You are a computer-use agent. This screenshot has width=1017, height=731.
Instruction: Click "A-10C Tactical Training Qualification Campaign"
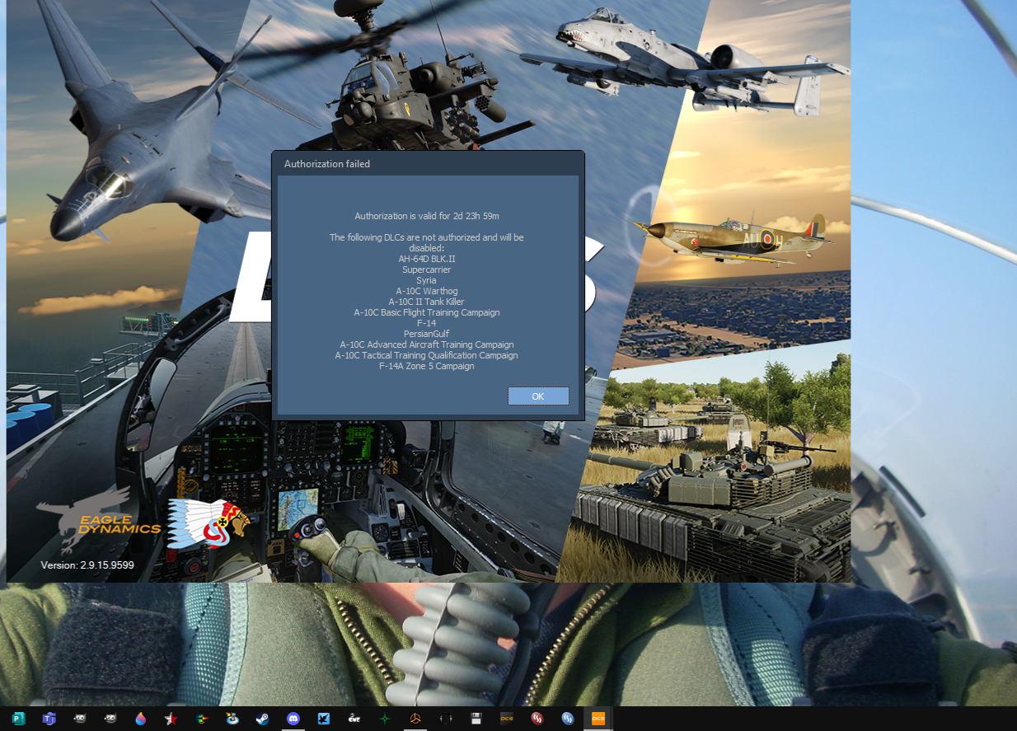click(427, 355)
